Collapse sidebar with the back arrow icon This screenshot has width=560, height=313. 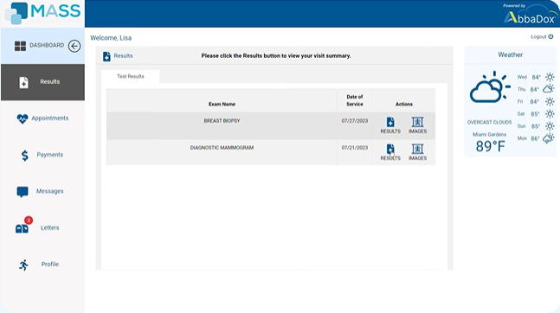pyautogui.click(x=74, y=46)
